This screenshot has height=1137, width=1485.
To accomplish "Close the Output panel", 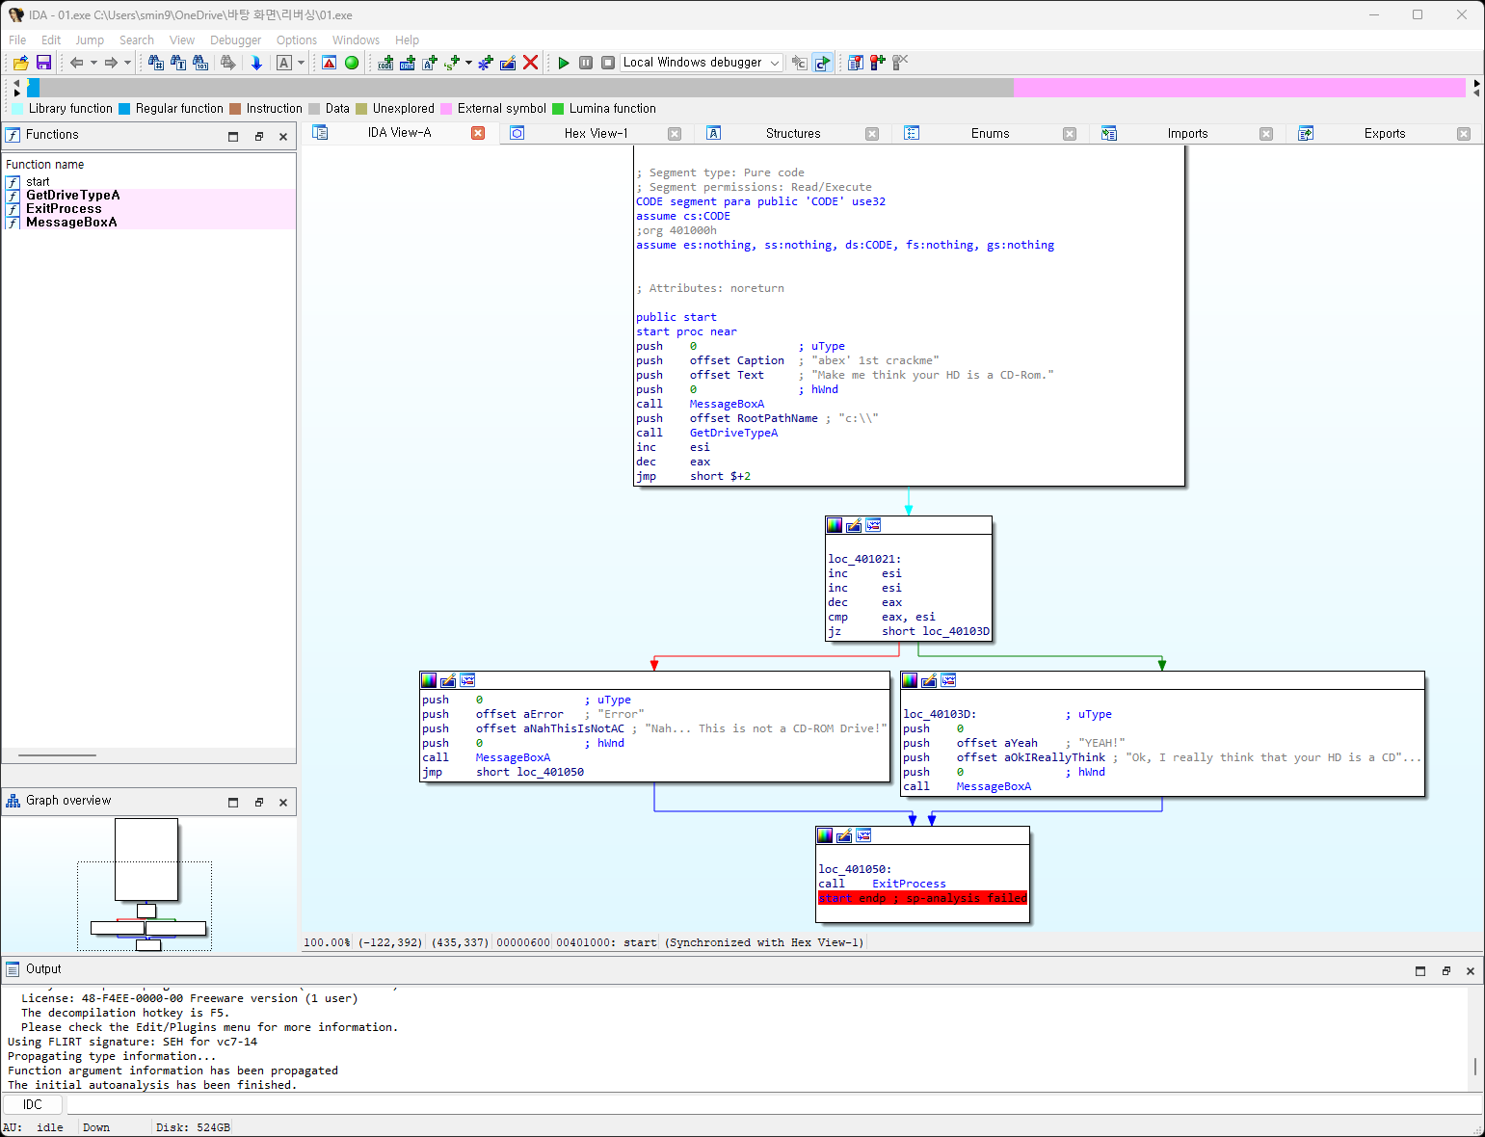I will point(1471,970).
